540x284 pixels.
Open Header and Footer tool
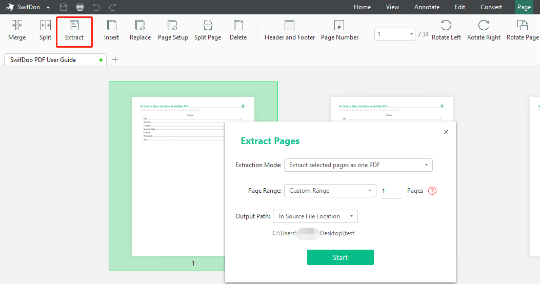(x=290, y=31)
